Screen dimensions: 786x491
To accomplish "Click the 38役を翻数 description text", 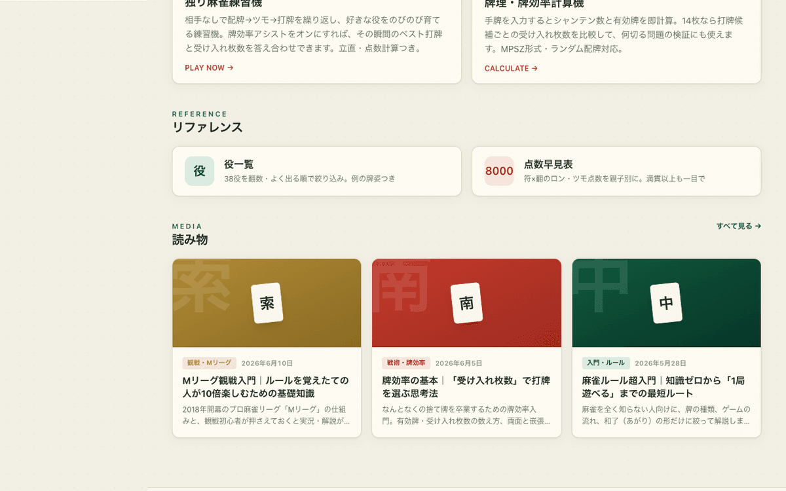I will pos(310,178).
